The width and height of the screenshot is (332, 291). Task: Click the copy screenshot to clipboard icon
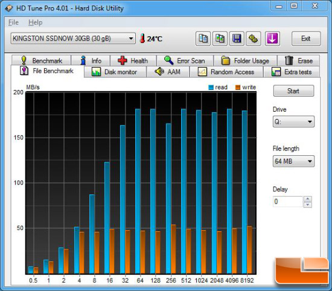pyautogui.click(x=220, y=39)
